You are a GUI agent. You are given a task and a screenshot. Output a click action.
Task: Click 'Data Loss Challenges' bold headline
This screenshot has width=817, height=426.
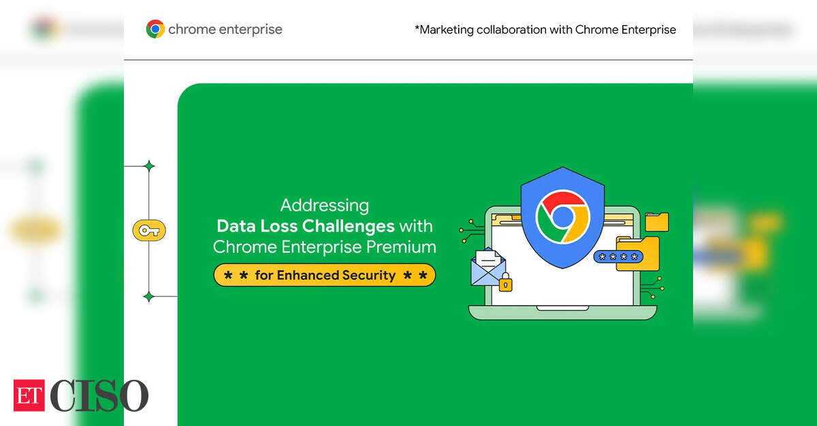(x=305, y=226)
